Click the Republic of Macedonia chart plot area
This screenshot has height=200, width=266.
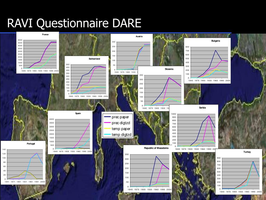(x=150, y=171)
